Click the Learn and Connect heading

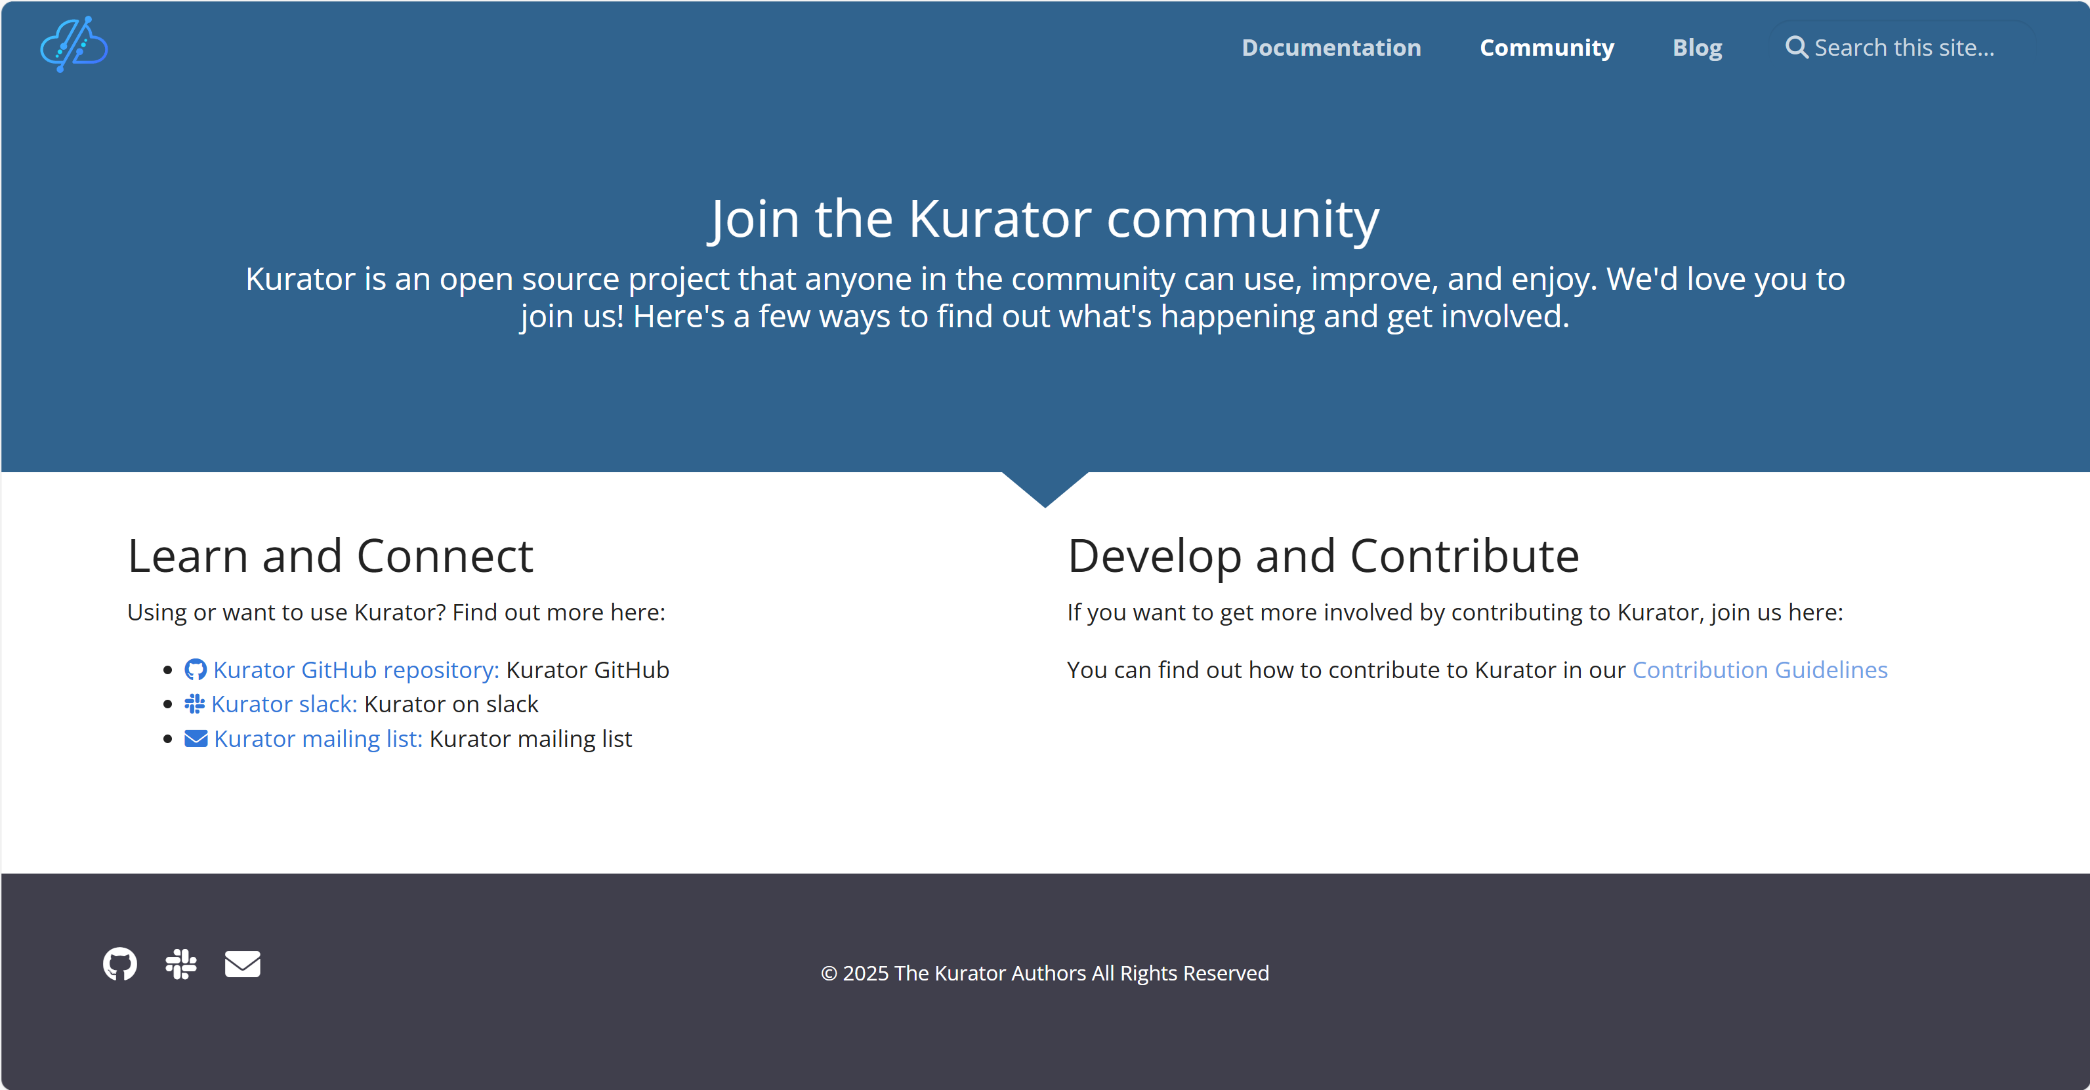(x=330, y=555)
